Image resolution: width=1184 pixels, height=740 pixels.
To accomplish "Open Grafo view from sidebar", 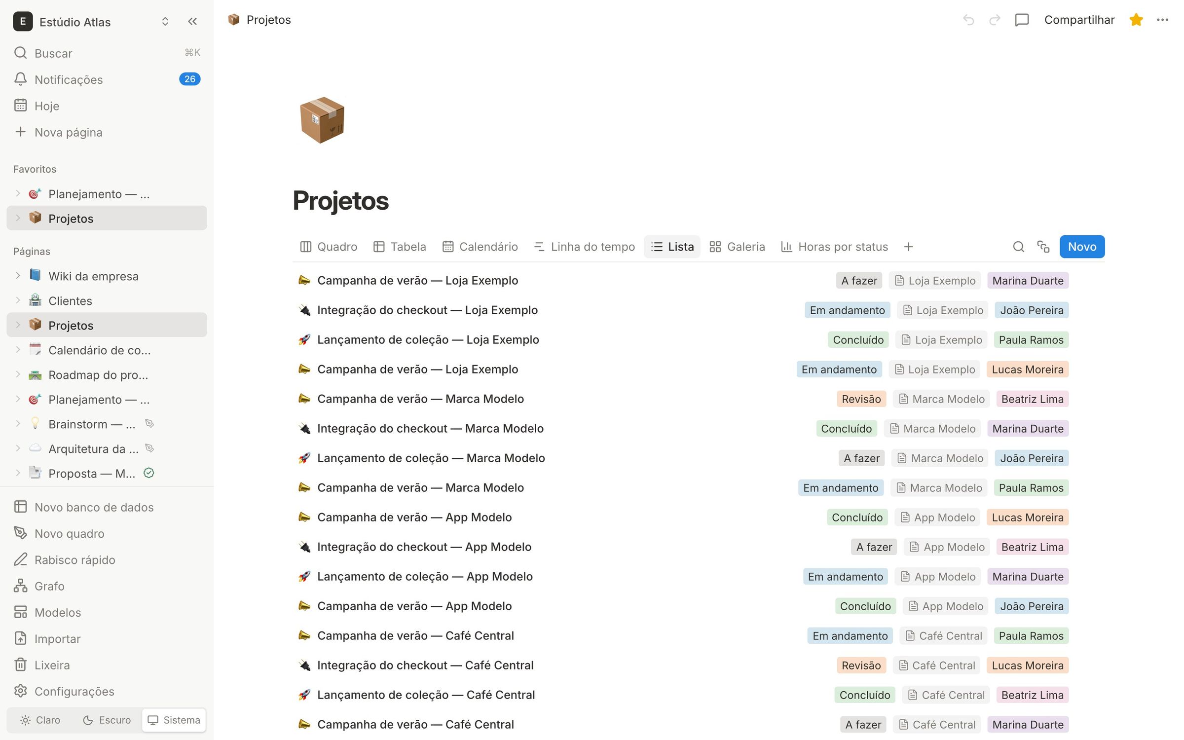I will [107, 586].
